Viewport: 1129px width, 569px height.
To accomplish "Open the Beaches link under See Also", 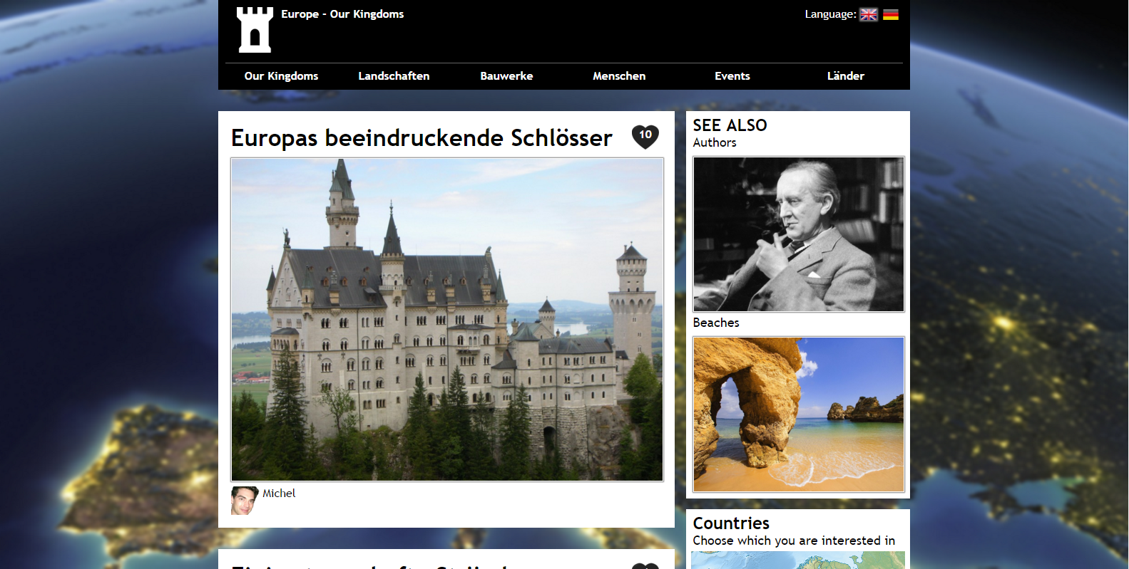I will 716,323.
